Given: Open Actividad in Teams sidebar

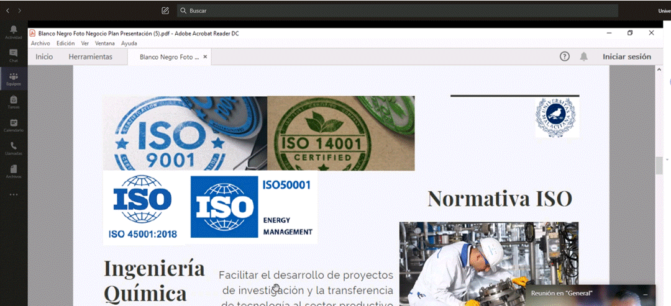Looking at the screenshot, I should (14, 32).
